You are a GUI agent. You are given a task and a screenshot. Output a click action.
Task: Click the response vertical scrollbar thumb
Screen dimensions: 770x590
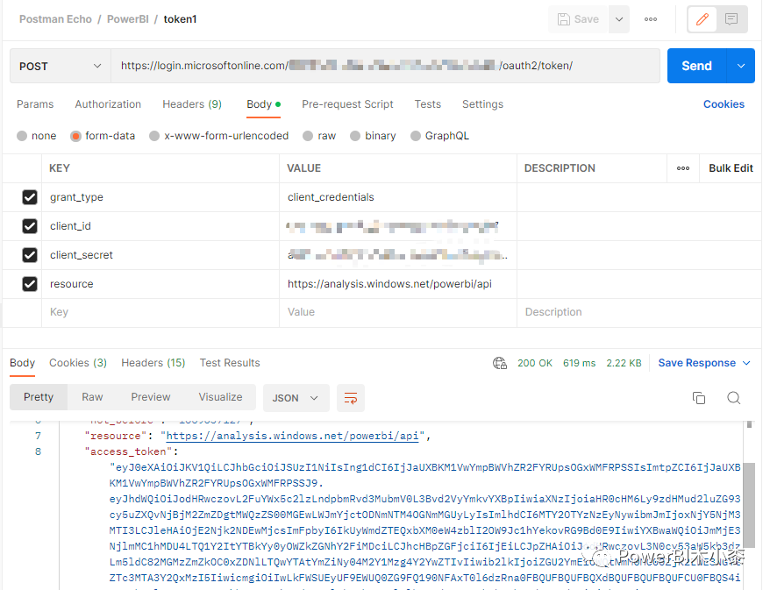click(748, 505)
